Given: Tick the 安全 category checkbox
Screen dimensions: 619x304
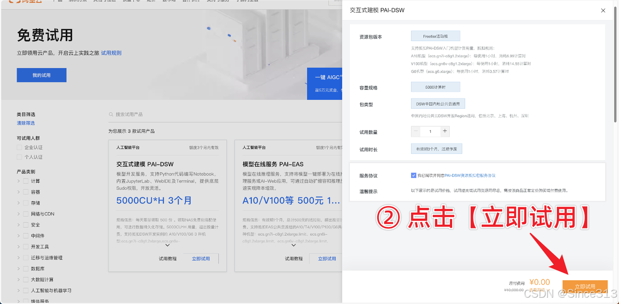Looking at the screenshot, I should (26, 225).
